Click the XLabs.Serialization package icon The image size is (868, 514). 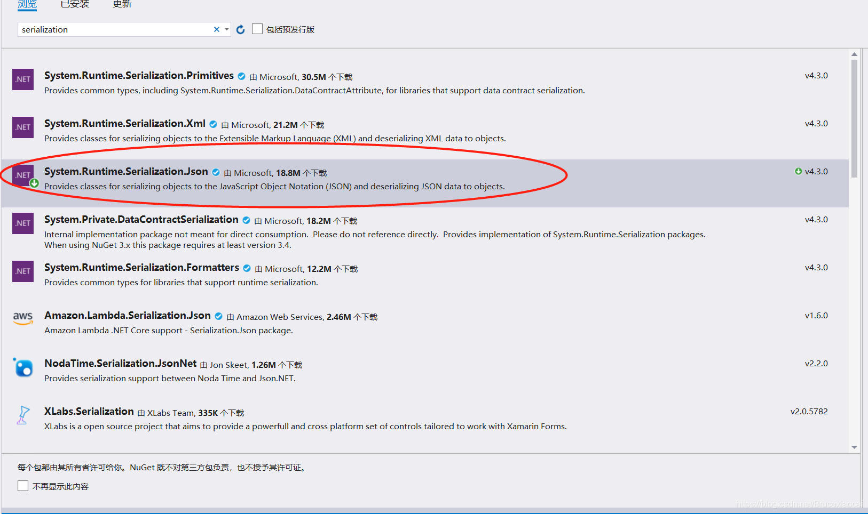[23, 415]
